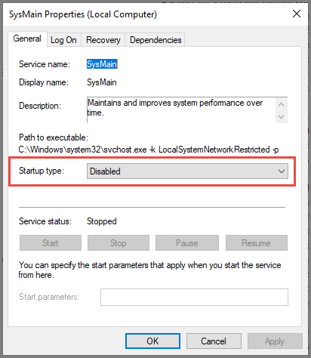Select the Dependencies tab
The height and width of the screenshot is (358, 311).
155,40
